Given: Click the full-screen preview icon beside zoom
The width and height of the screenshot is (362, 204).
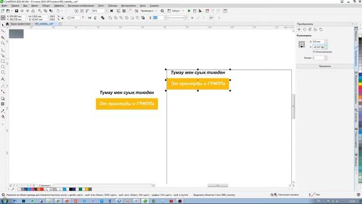Looking at the screenshot, I should pos(112,11).
